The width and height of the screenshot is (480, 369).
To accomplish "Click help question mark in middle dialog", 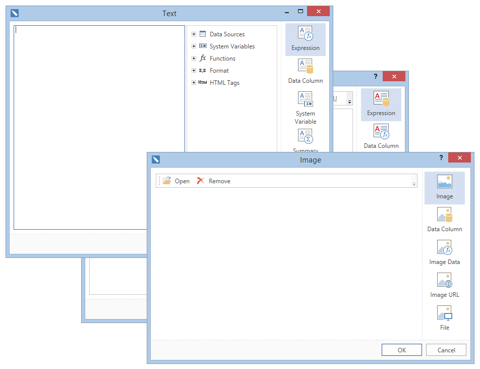I will tap(375, 76).
